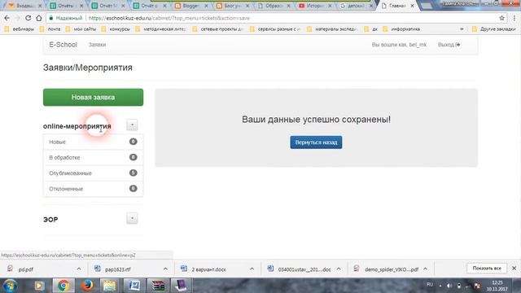Open the Новые requests list item
The image size is (521, 293).
coord(93,142)
